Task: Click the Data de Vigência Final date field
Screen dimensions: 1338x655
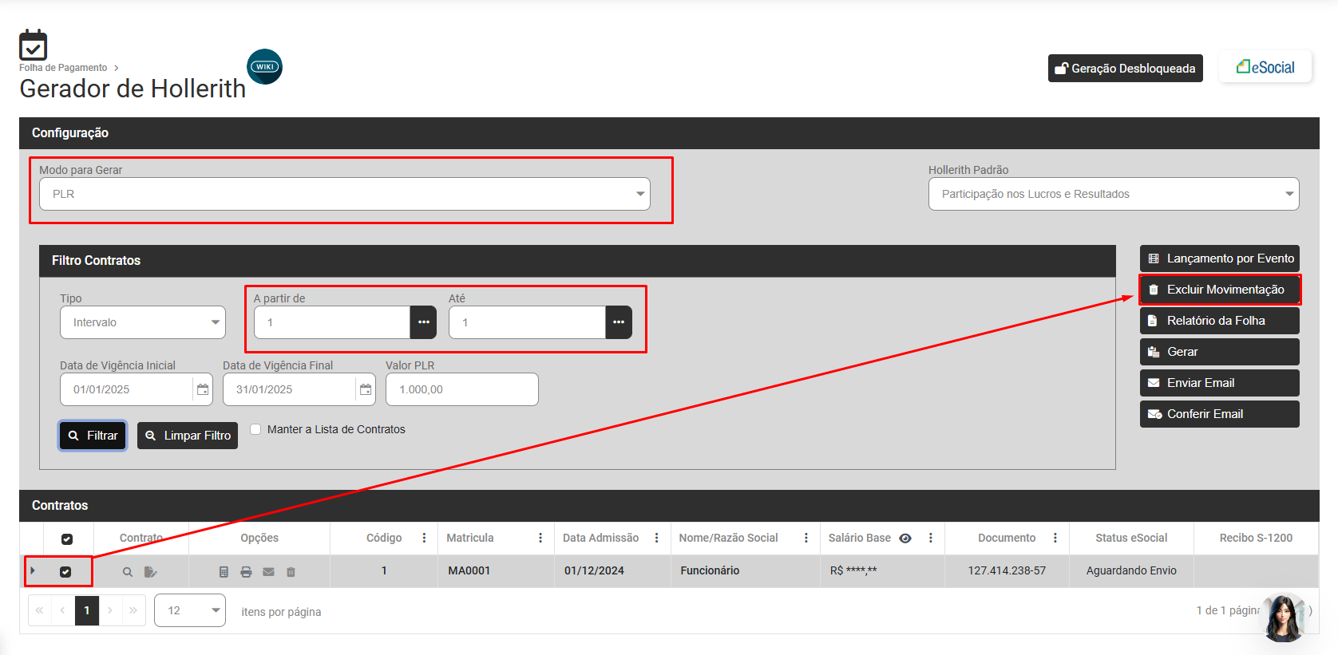Action: click(290, 389)
